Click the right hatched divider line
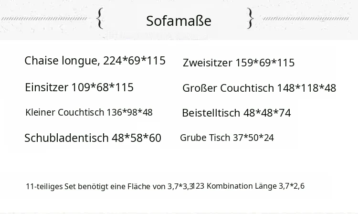This screenshot has width=358, height=214. tap(306, 19)
